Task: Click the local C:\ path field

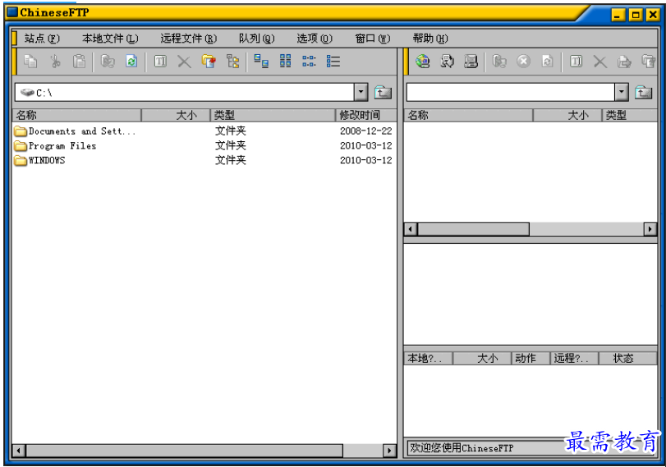Action: (185, 92)
